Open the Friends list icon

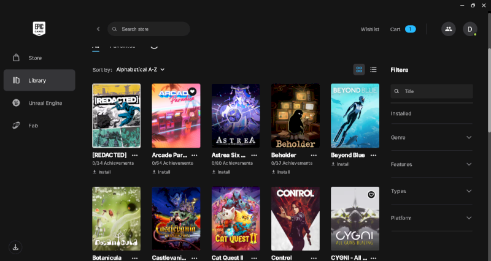449,29
